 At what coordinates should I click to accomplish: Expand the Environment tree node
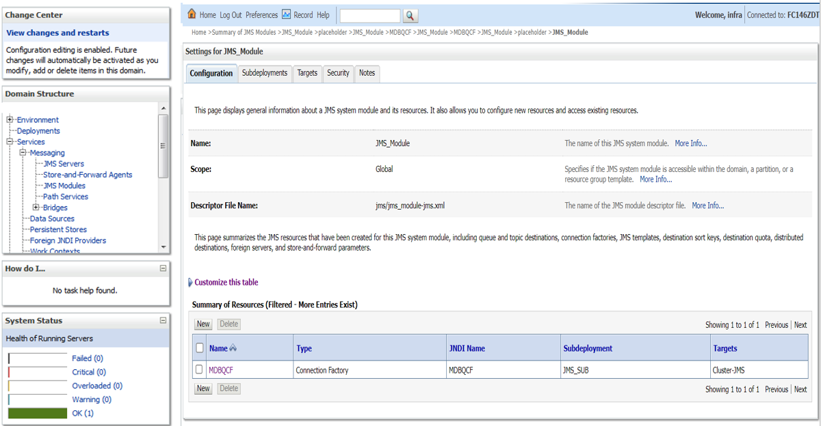pos(10,120)
